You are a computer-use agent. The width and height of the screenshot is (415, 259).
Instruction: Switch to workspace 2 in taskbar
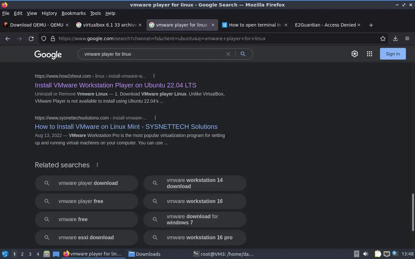22,254
